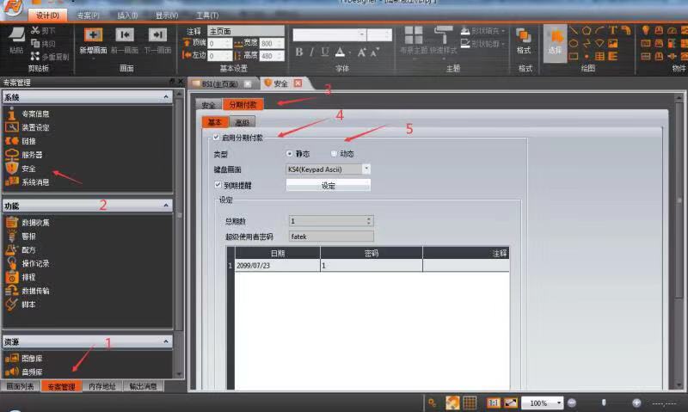688x412 pixels.
Task: Switch to the 画面列表 bottom tab
Action: (20, 386)
